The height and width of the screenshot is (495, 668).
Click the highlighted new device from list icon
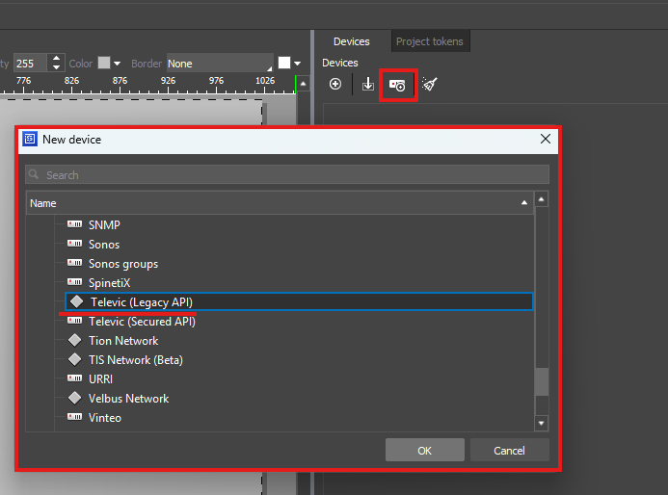pyautogui.click(x=397, y=85)
